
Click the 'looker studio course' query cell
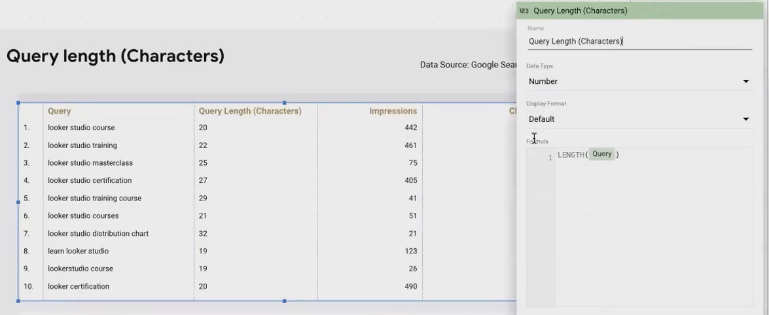[81, 128]
